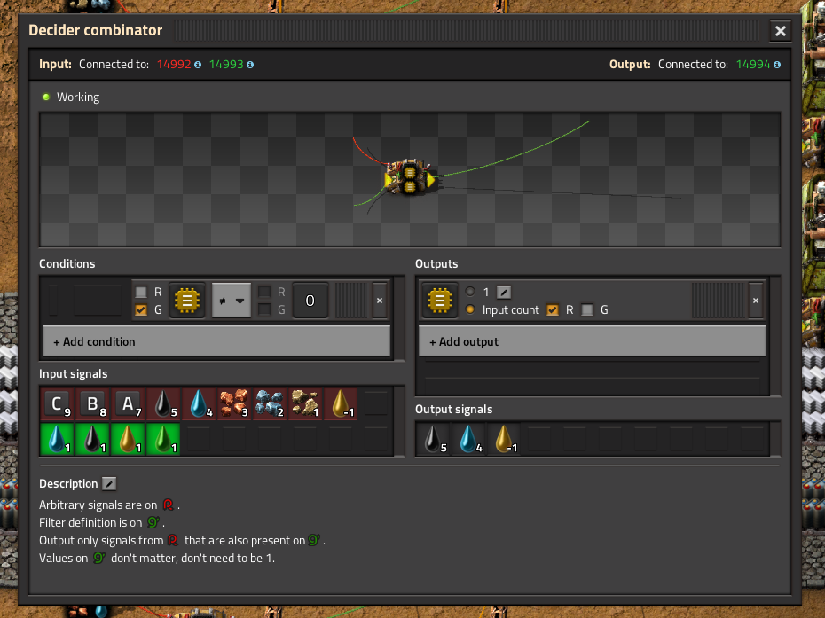Screen dimensions: 825x618
Task: Click the green-network water input signal
Action: 58,439
